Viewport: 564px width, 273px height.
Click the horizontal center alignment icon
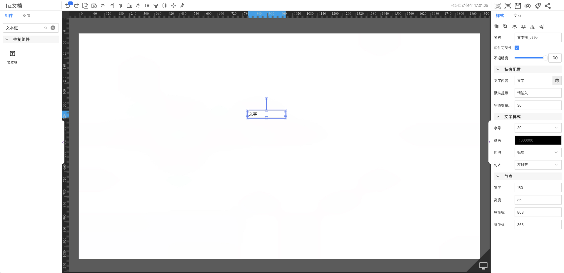pos(138,6)
